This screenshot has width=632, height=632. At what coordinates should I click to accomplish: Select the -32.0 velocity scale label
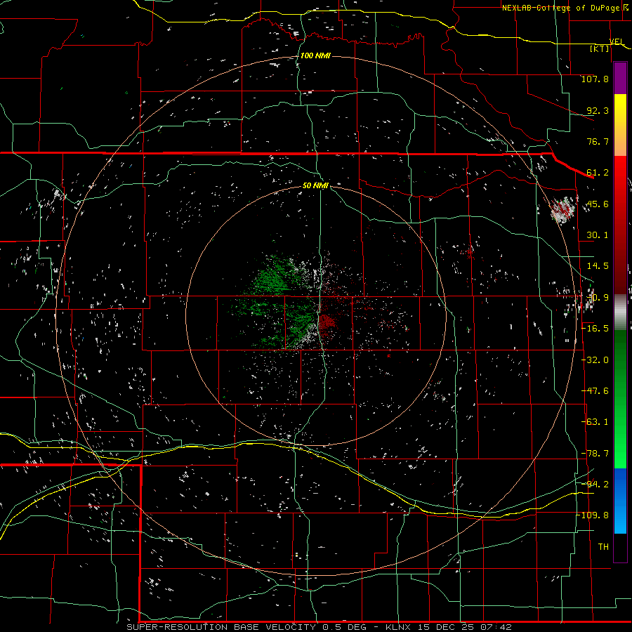coord(595,360)
